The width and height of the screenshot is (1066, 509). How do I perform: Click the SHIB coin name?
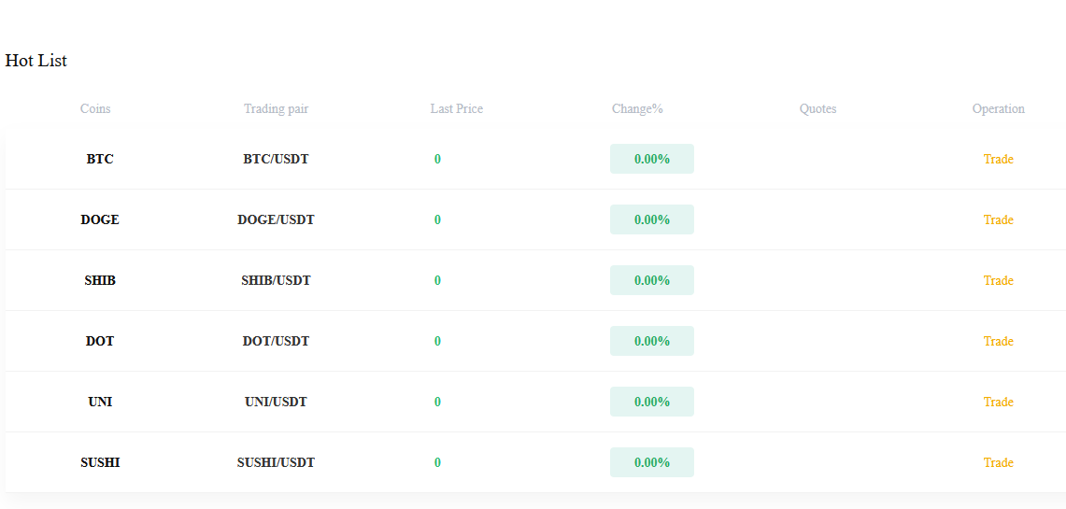pos(100,280)
